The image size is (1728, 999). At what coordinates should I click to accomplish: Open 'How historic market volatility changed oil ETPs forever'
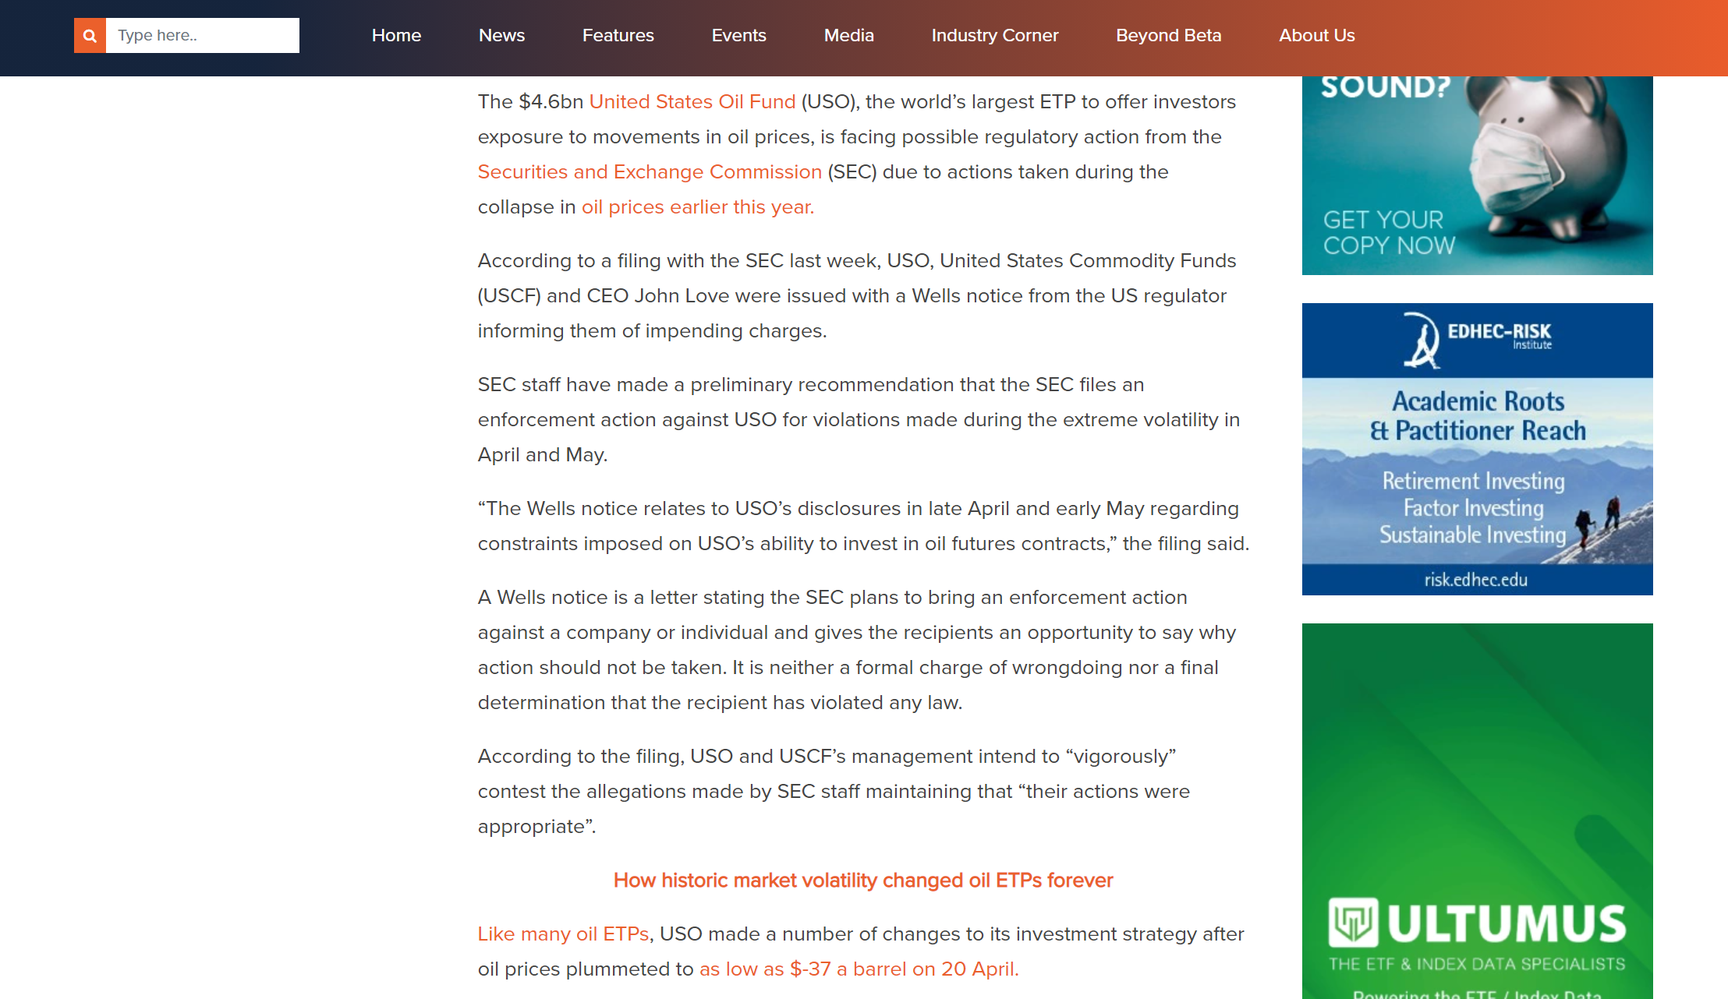click(x=863, y=880)
